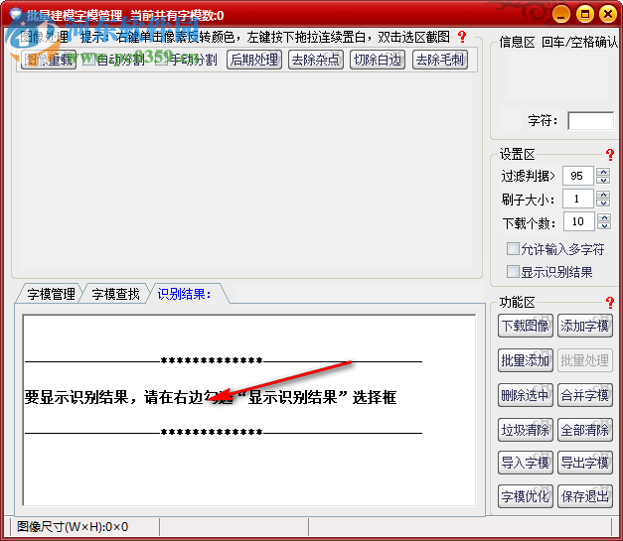The image size is (623, 541).
Task: Decrease the 过滤判据 value with down arrow
Action: [603, 180]
